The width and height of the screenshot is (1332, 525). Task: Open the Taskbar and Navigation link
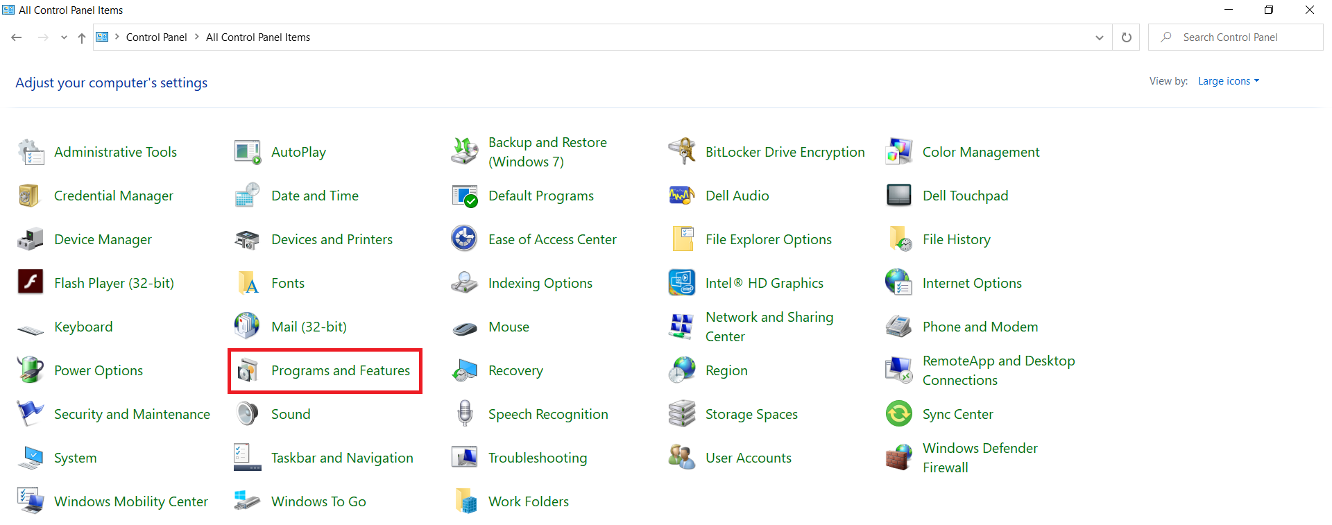click(342, 458)
